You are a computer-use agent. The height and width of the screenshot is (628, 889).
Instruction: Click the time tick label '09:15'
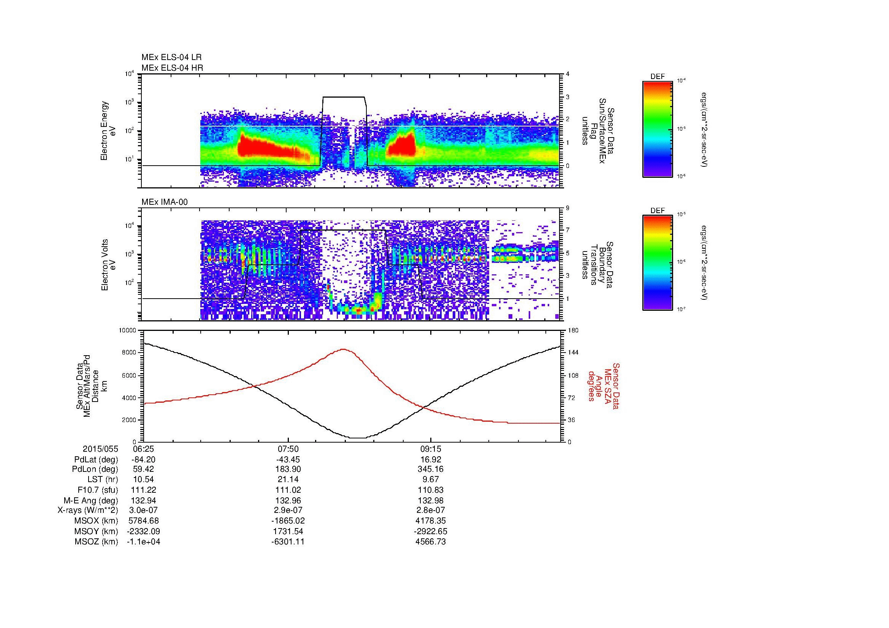[431, 449]
